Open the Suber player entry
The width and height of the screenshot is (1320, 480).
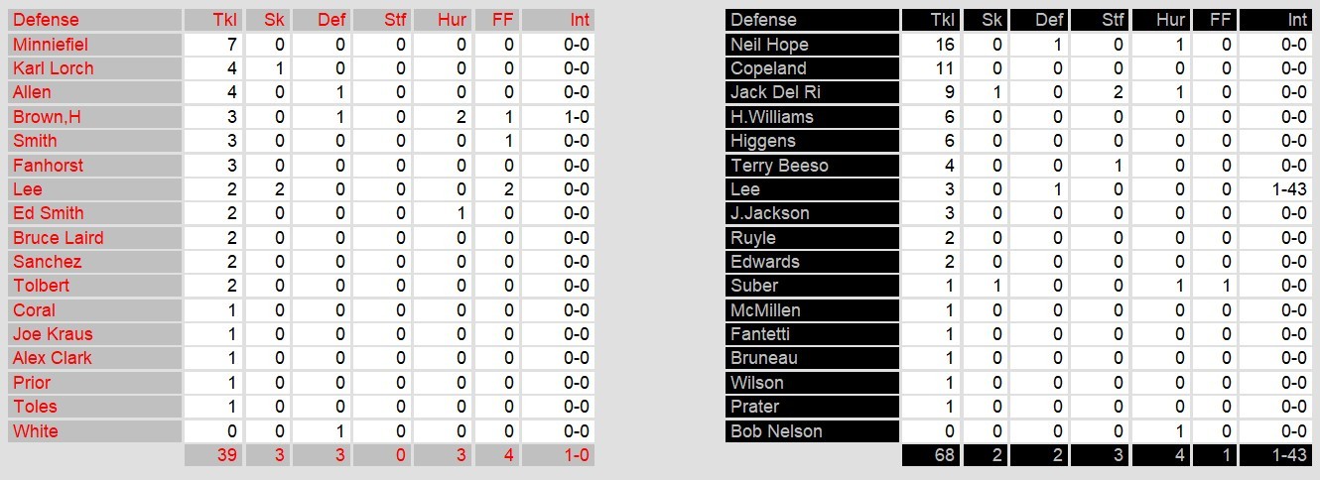(753, 286)
